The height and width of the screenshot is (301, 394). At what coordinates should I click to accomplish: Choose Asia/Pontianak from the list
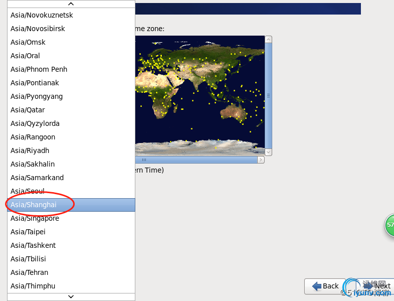tap(71, 83)
